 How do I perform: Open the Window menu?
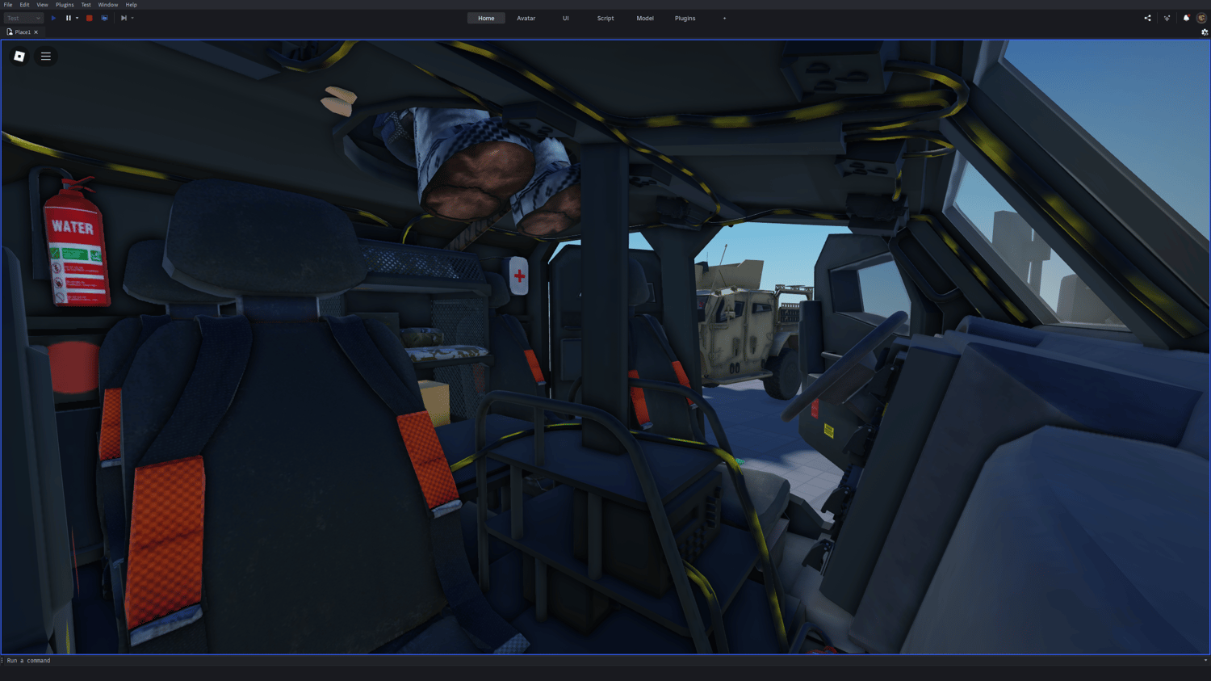(108, 5)
